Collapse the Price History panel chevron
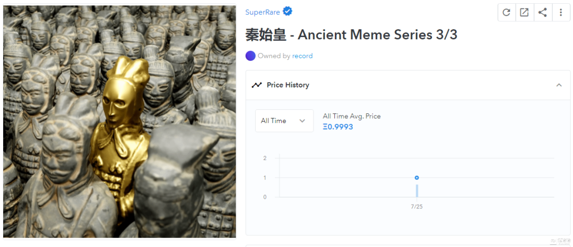The width and height of the screenshot is (573, 247). 559,85
